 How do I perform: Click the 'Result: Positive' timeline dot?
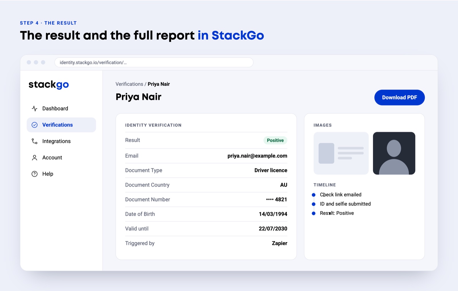coord(313,213)
